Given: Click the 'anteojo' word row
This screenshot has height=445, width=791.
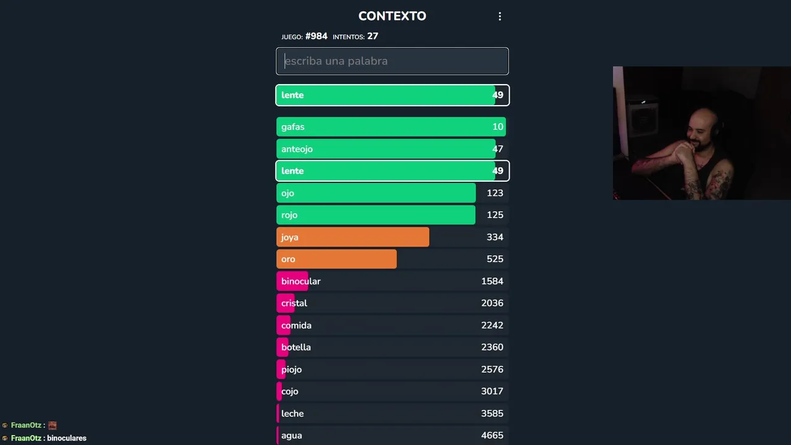Looking at the screenshot, I should tap(392, 149).
